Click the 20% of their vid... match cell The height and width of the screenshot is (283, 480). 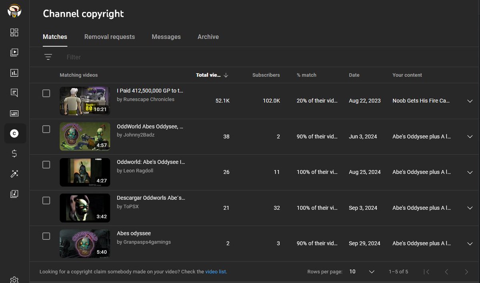tap(317, 101)
